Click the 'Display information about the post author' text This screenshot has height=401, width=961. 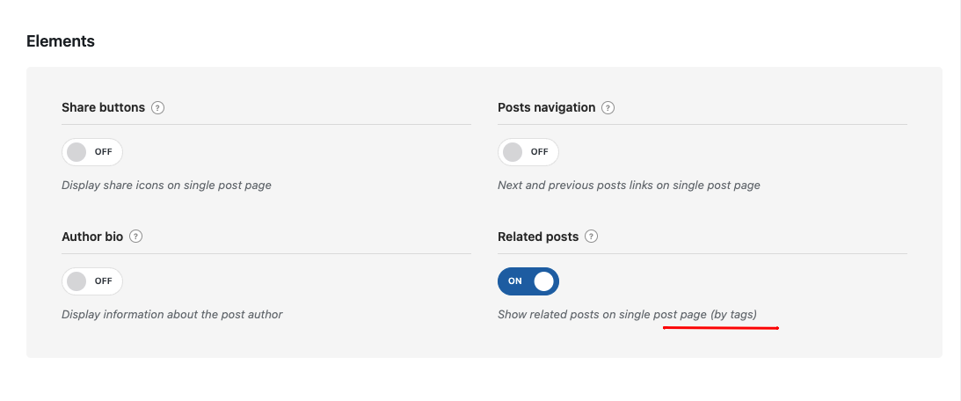pyautogui.click(x=172, y=315)
